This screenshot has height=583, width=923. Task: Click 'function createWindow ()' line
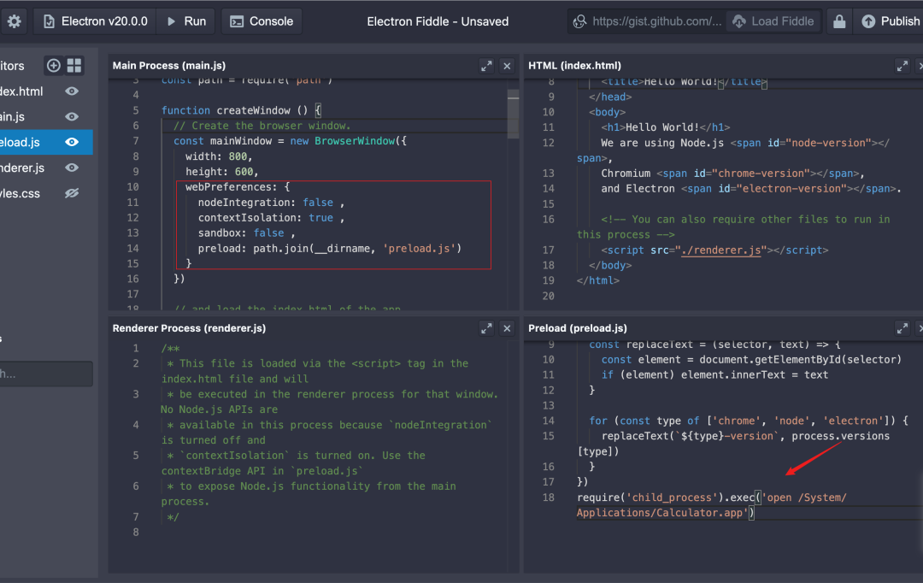point(235,111)
